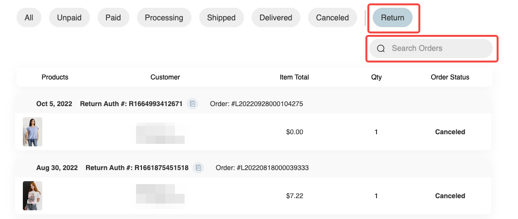Open order #L20220818000039333
518x219 pixels.
262,168
